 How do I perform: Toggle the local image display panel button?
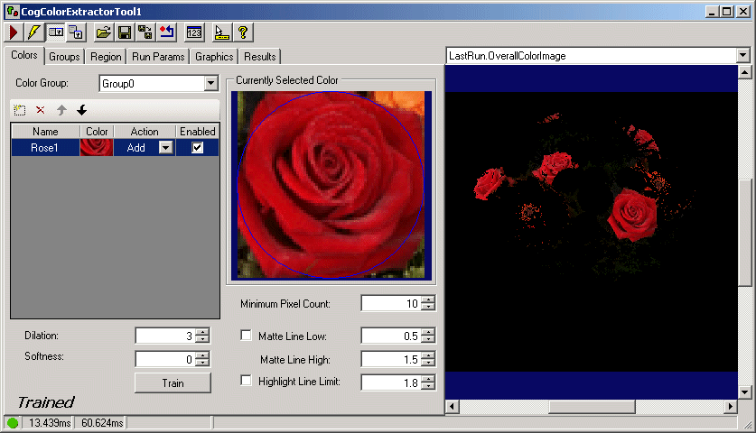(x=56, y=32)
